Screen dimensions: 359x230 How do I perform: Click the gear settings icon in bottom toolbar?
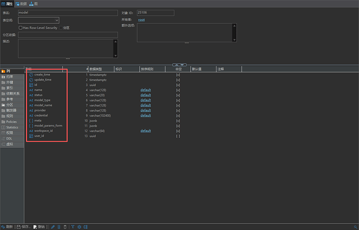pos(79,227)
